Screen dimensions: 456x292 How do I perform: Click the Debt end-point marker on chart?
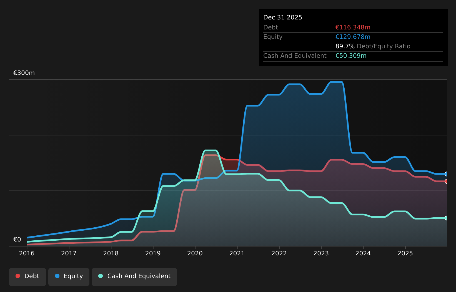tap(447, 181)
